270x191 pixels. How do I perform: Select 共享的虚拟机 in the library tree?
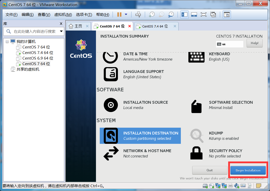tap(28, 69)
